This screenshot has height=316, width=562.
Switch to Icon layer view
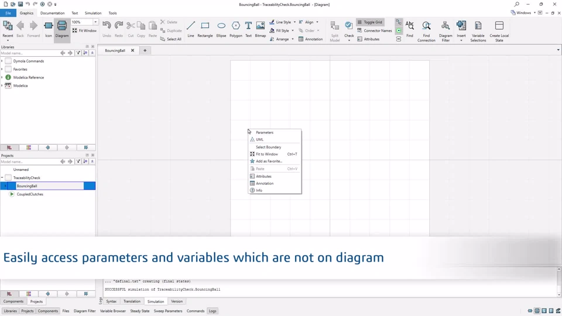pos(49,30)
